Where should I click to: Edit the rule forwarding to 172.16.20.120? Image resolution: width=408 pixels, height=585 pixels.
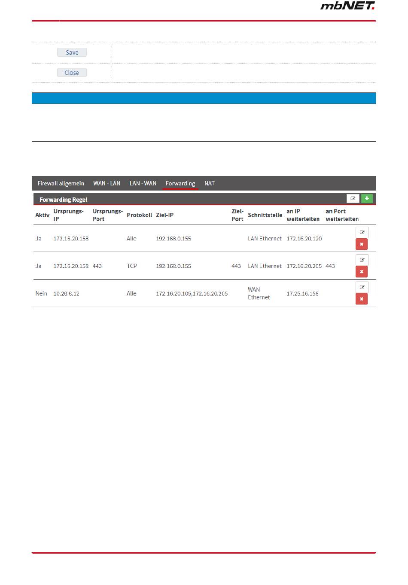coord(362,232)
